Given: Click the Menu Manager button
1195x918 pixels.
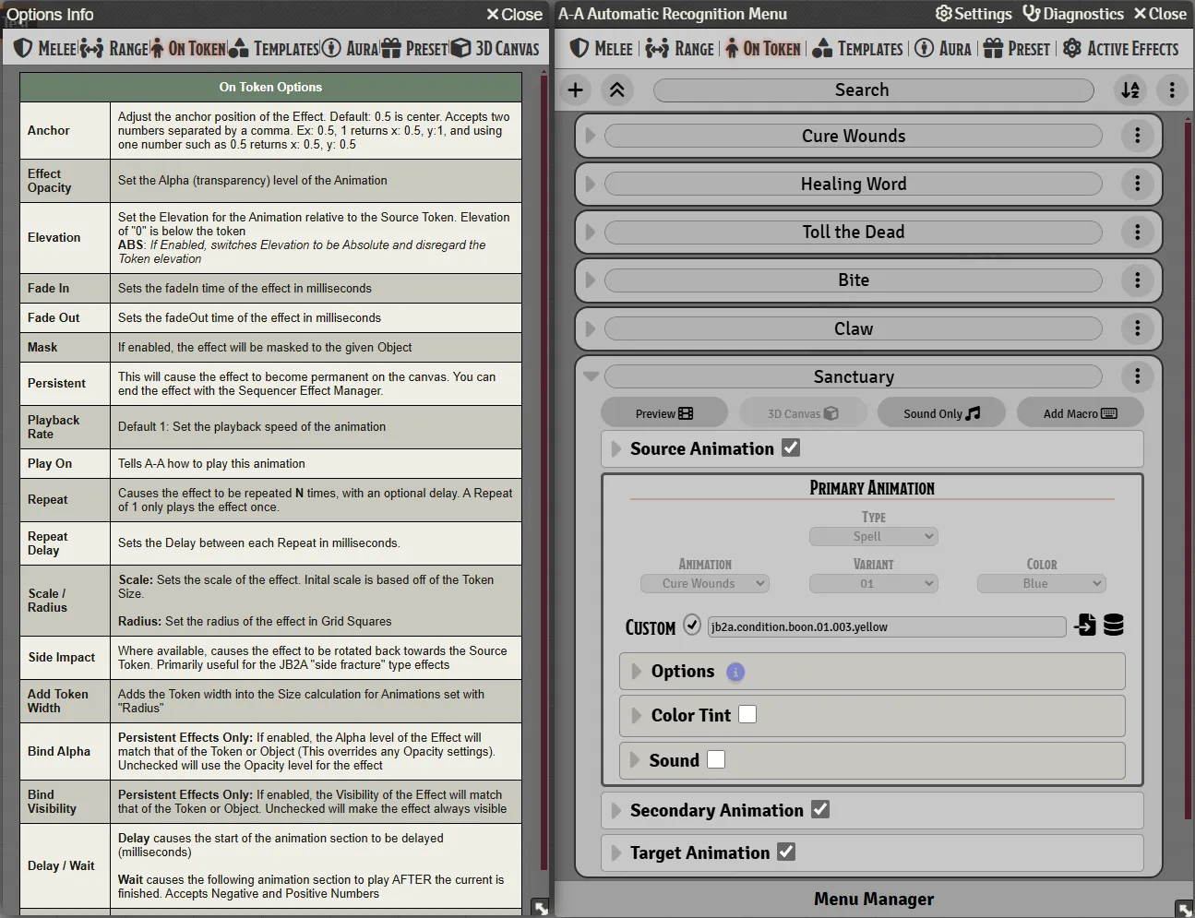Looking at the screenshot, I should click(874, 899).
